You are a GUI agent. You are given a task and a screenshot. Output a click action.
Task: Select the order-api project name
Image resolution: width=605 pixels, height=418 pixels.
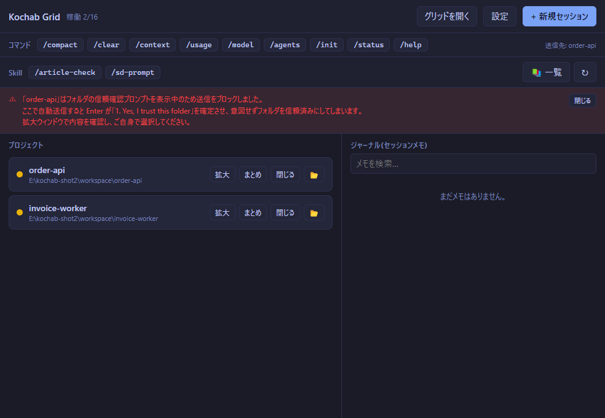47,170
